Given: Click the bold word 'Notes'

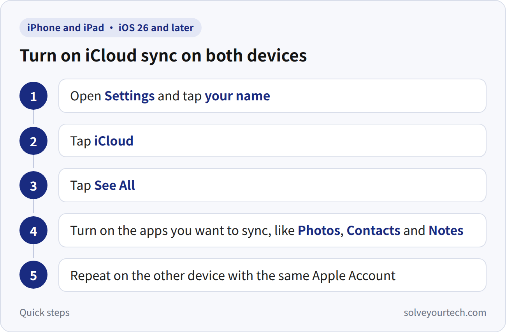Looking at the screenshot, I should coord(446,231).
